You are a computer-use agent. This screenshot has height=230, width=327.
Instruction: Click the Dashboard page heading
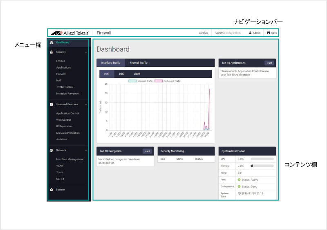(x=113, y=49)
